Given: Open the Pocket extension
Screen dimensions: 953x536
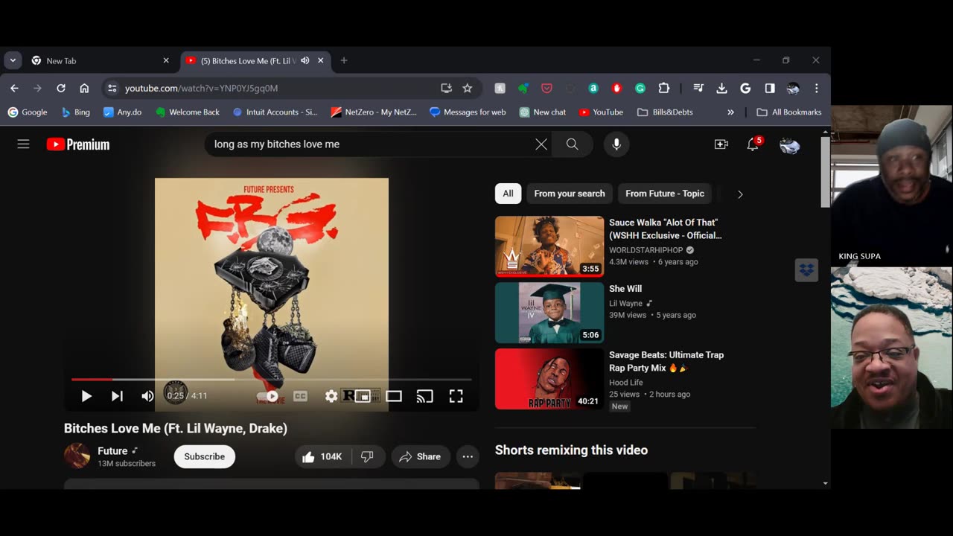Looking at the screenshot, I should tap(546, 88).
